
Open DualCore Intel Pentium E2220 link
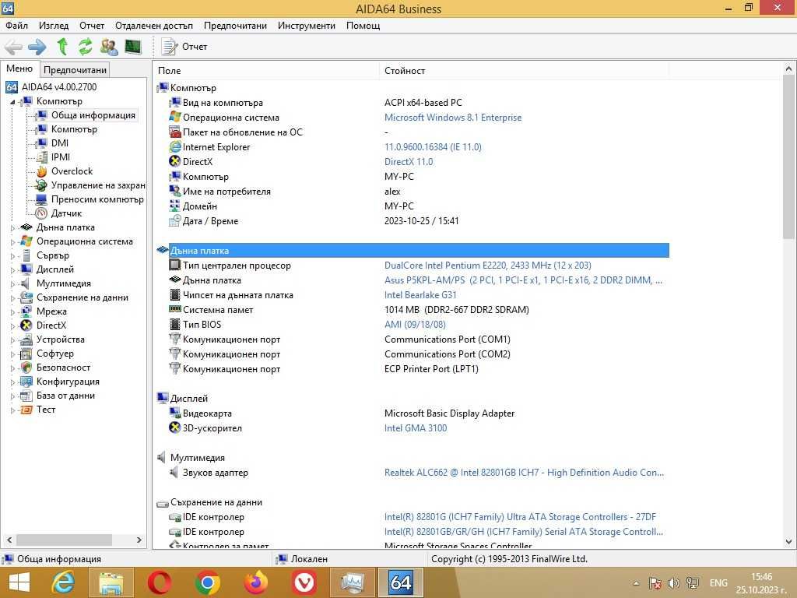[x=487, y=266]
